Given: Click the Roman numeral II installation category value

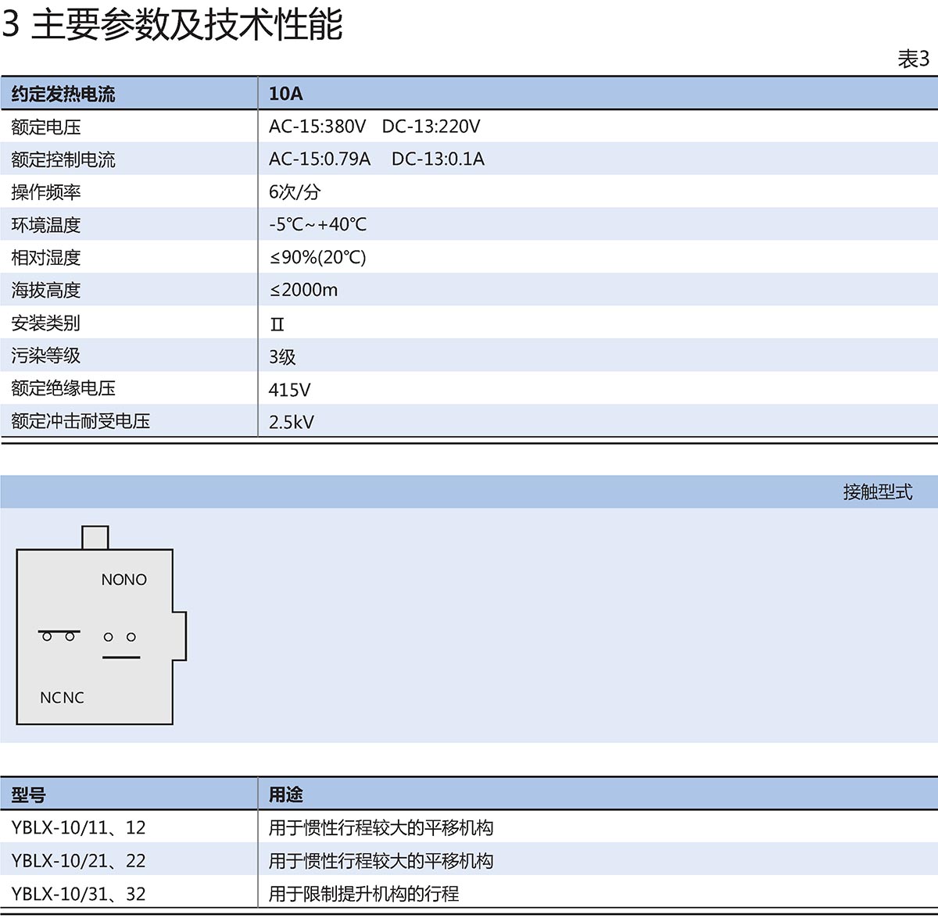Looking at the screenshot, I should point(277,324).
